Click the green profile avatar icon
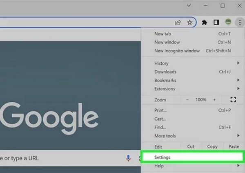Screen dimensions: 245x173 (228, 22)
